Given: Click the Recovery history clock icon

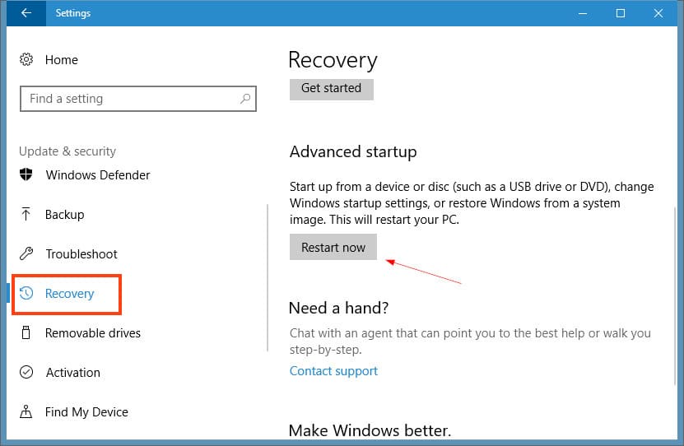Looking at the screenshot, I should tap(26, 294).
